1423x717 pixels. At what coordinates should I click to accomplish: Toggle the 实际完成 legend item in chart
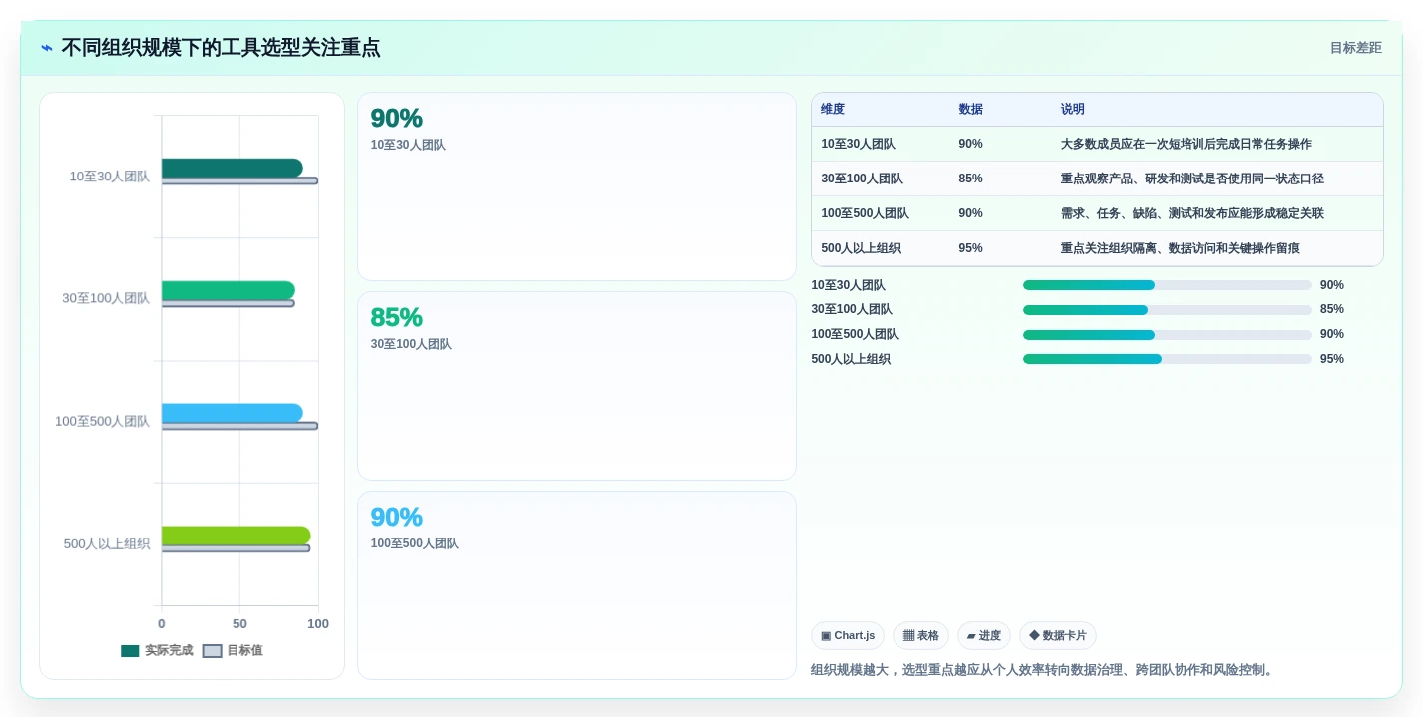[x=157, y=651]
